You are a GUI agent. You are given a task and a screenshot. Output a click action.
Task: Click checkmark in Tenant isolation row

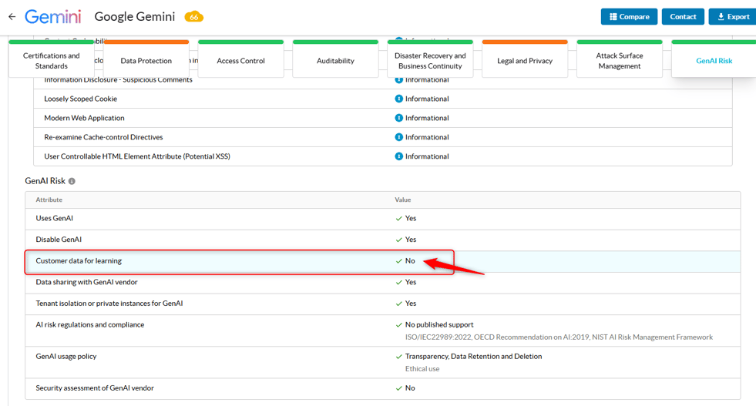click(x=398, y=304)
